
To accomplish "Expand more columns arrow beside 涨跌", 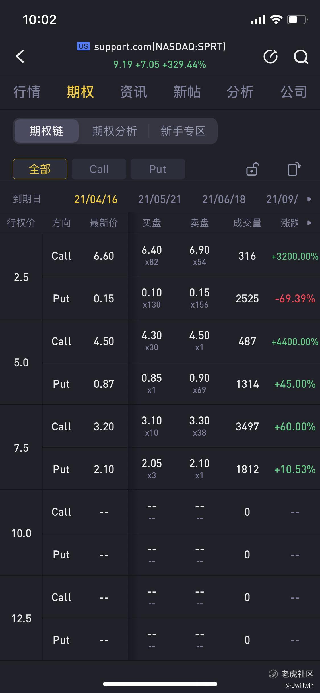I will [x=309, y=223].
